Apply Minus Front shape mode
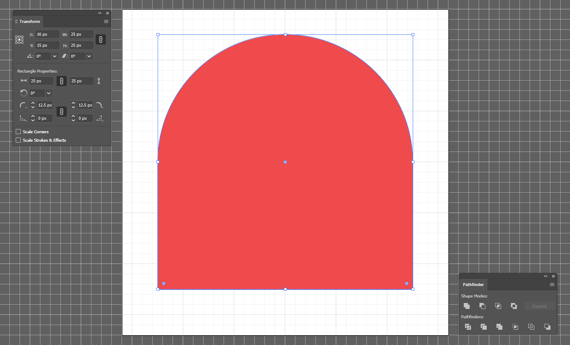Screen dimensions: 570x345 (x=482, y=306)
